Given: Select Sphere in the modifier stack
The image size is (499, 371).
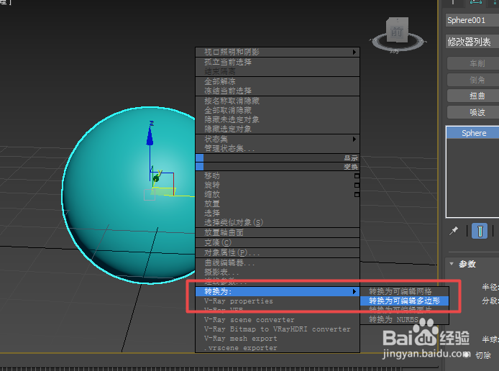Looking at the screenshot, I should [x=473, y=133].
